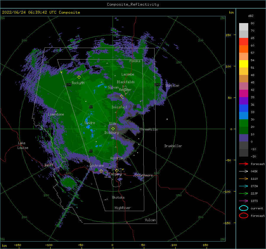This screenshot has width=266, height=249.
Task: Select the 51-54 dBZ yellow swatch
Action: pos(244,64)
